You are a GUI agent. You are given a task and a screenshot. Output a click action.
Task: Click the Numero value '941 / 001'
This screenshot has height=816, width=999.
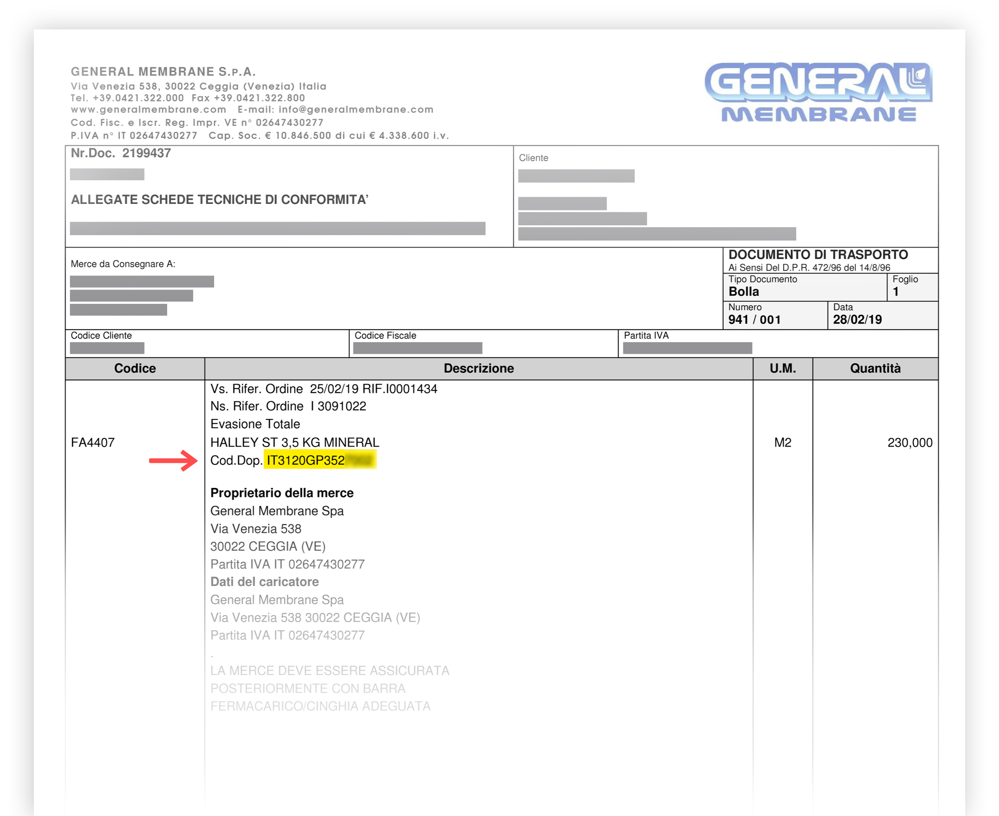coord(754,320)
